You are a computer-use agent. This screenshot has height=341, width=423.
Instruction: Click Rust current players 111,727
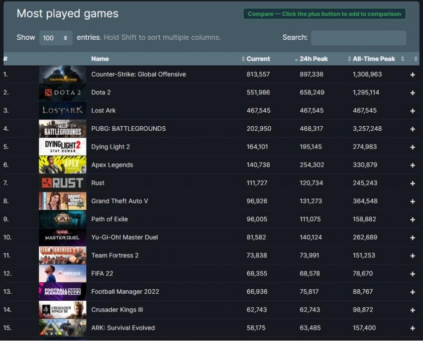(x=257, y=183)
